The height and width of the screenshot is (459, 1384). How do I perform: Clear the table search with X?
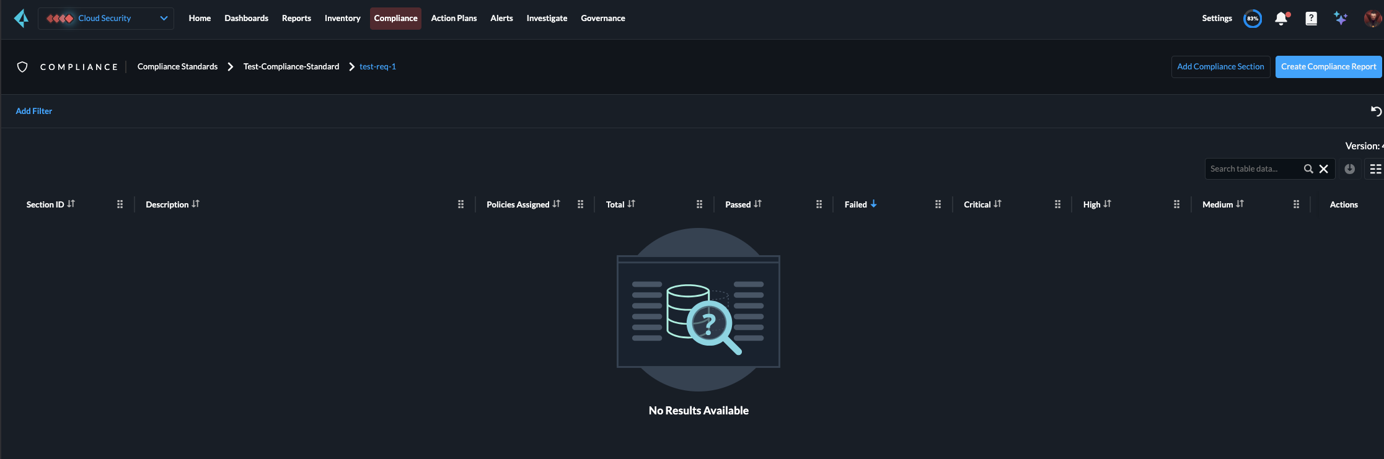pos(1323,169)
